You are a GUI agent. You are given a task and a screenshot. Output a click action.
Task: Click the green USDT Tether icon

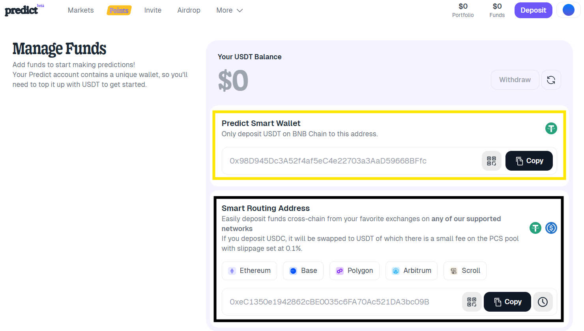click(x=551, y=128)
